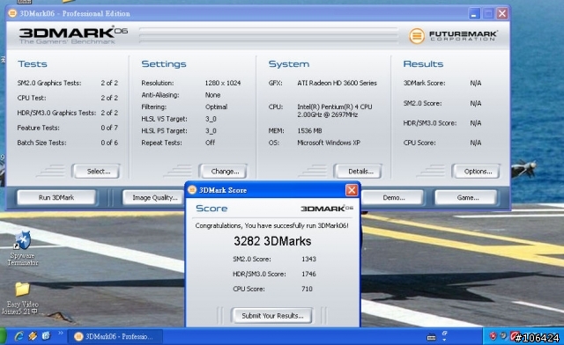Open the Game button
The image size is (564, 345).
pyautogui.click(x=466, y=198)
